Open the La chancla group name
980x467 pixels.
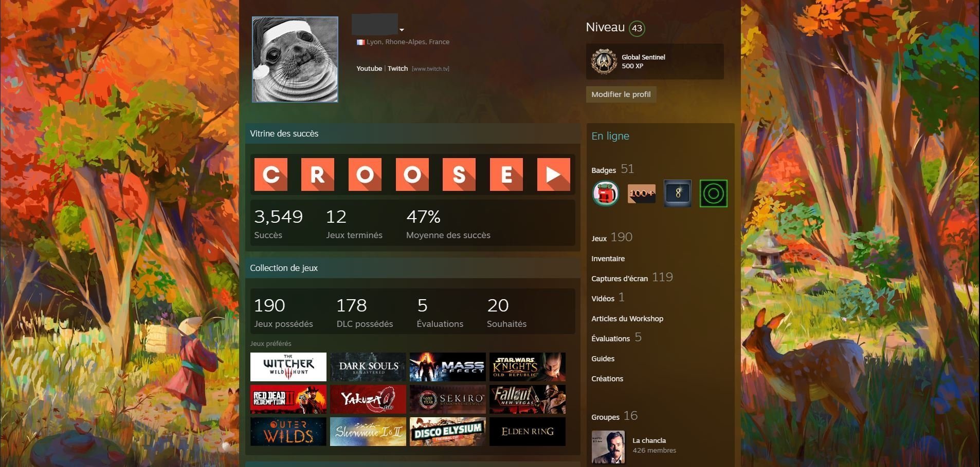(x=649, y=440)
